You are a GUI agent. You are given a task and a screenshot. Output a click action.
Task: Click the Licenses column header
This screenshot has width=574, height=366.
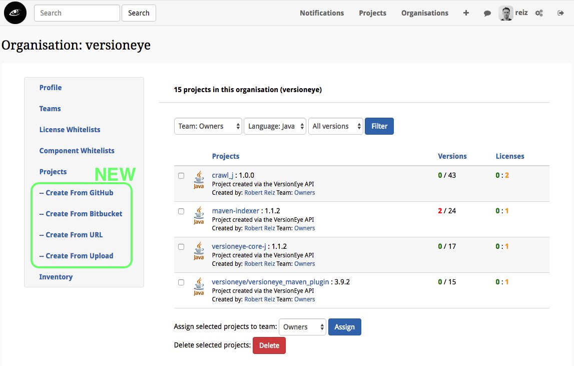click(510, 156)
